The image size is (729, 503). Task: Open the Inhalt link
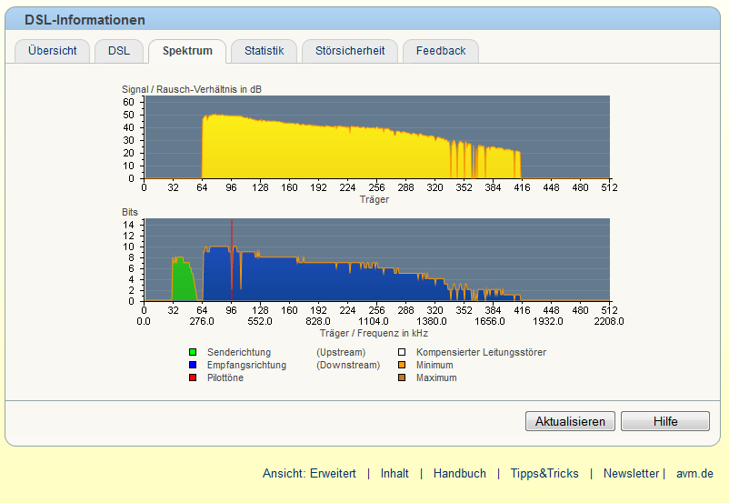click(394, 473)
